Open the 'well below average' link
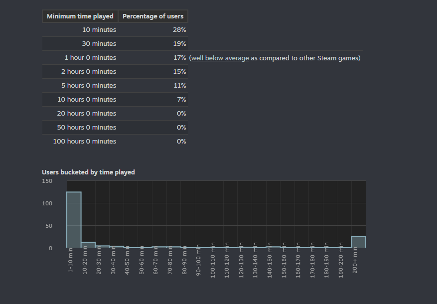437x304 pixels. click(220, 58)
